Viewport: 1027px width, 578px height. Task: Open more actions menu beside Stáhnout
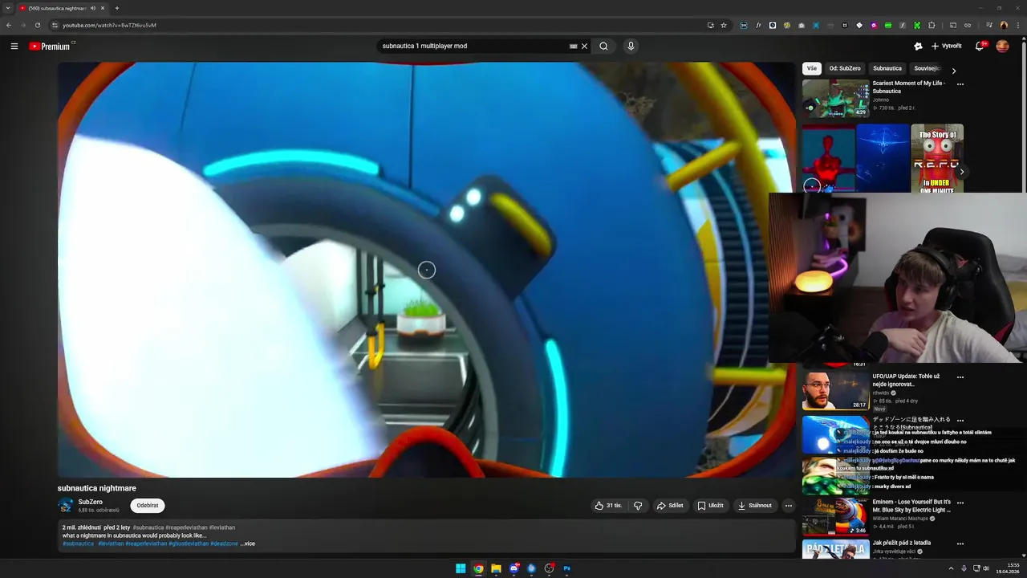point(789,506)
